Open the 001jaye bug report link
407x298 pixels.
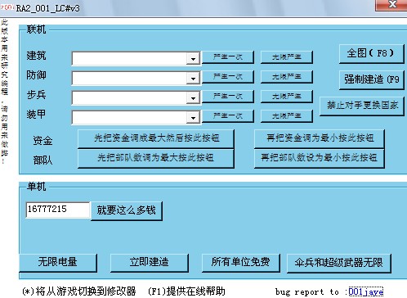click(x=366, y=291)
